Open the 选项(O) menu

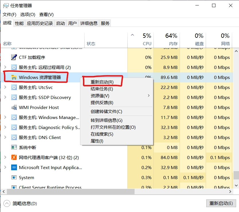click(x=28, y=15)
